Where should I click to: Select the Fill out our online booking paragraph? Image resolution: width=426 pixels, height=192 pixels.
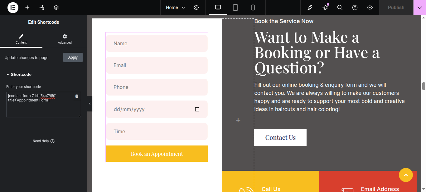point(329,97)
